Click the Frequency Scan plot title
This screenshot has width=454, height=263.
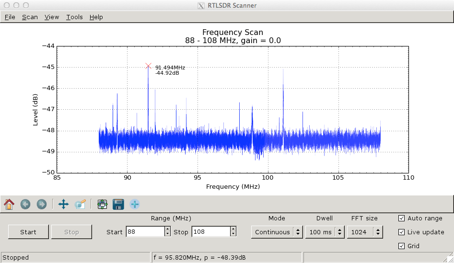point(233,32)
